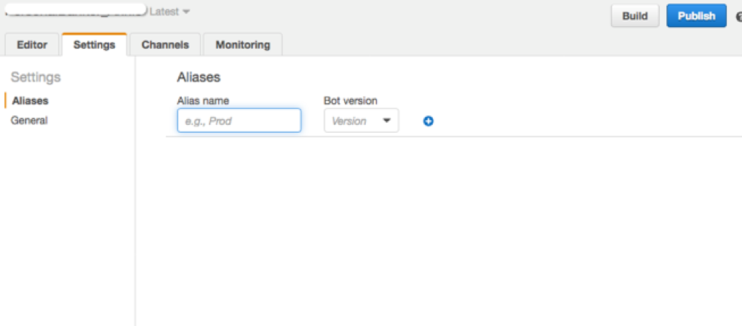The width and height of the screenshot is (742, 326).
Task: Focus the Alias name input field
Action: click(x=239, y=121)
